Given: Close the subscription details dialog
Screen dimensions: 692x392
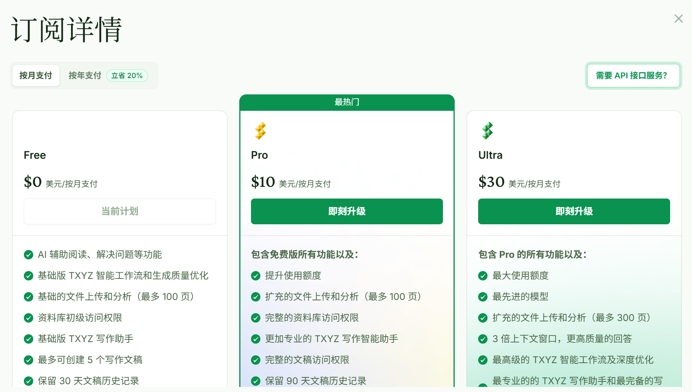Looking at the screenshot, I should (678, 18).
